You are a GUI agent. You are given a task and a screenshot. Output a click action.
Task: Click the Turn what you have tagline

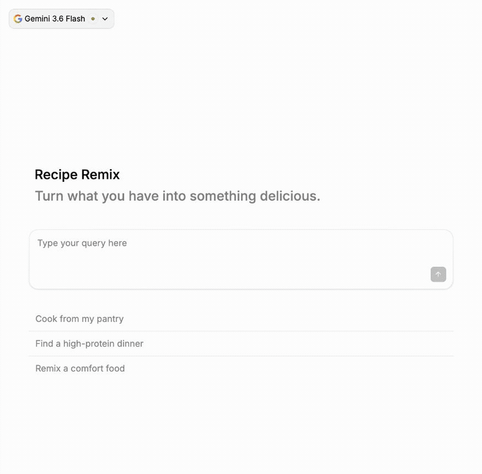coord(177,196)
